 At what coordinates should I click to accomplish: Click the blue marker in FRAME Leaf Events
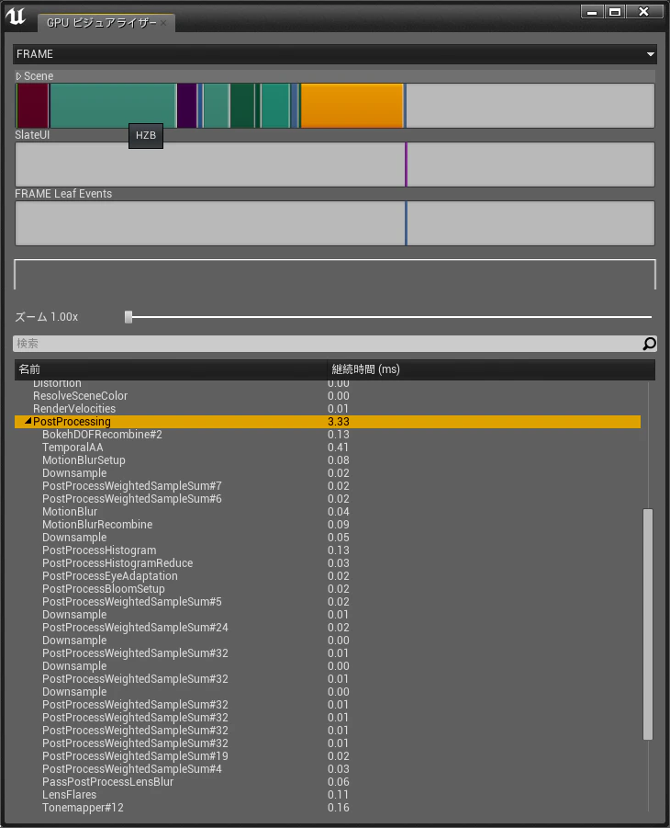click(406, 222)
